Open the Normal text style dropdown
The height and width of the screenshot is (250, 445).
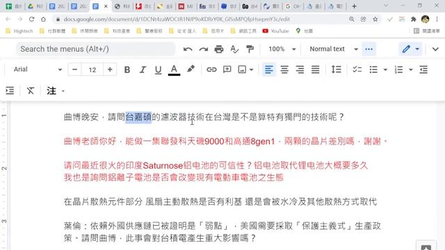pos(334,49)
